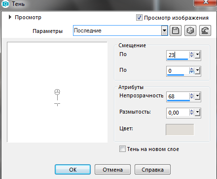The image size is (217, 179).
Task: Click the blue slider bar under offset value 0
Action: click(x=176, y=75)
